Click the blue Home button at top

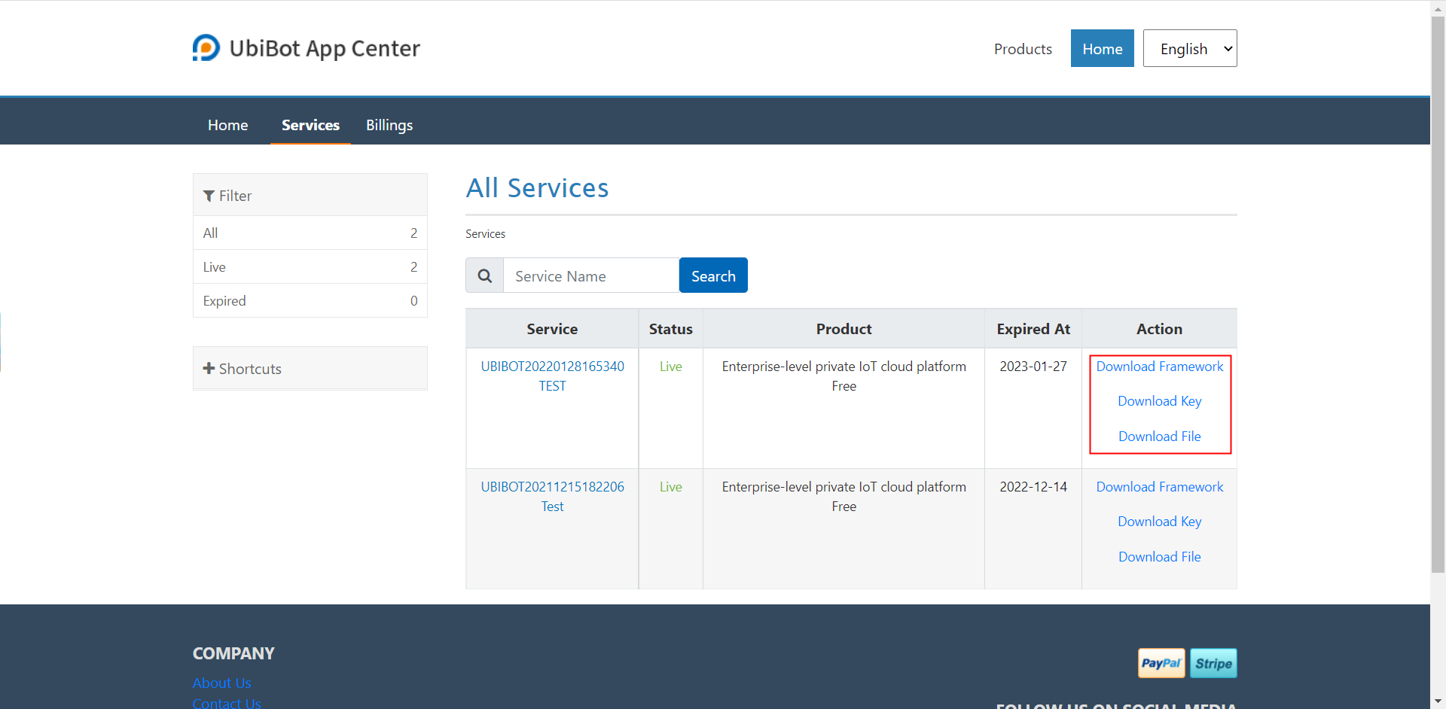click(x=1103, y=48)
